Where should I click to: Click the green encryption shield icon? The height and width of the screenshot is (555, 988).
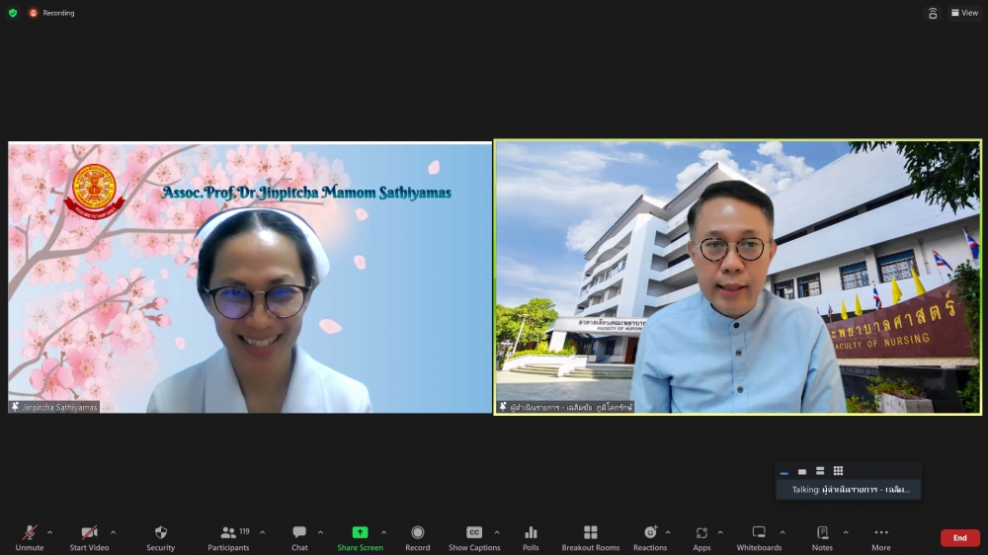pyautogui.click(x=13, y=13)
